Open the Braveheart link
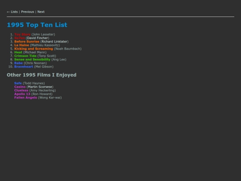Image resolution: width=241 pixels, height=181 pixels. coord(24,67)
